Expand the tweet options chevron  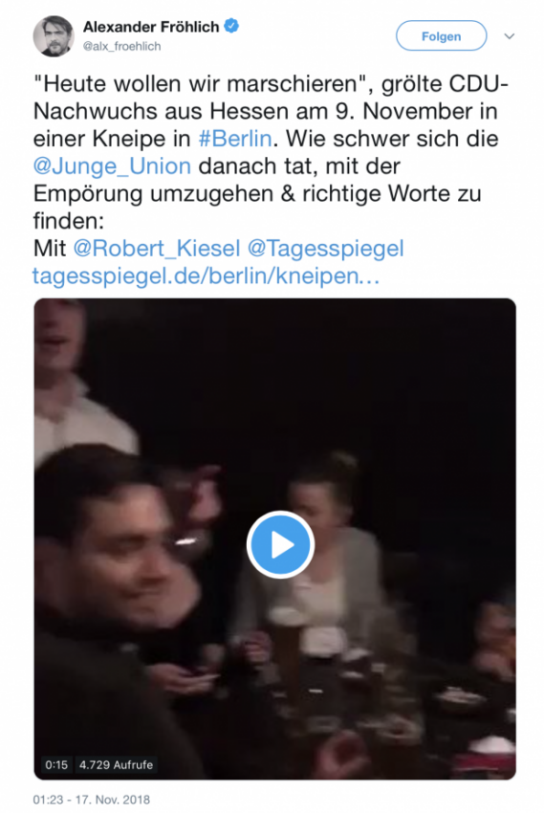coord(510,36)
